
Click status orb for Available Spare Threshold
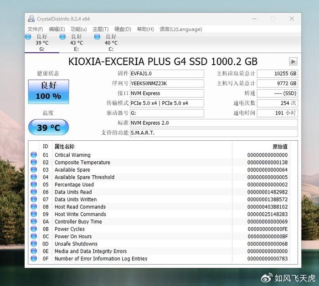point(34,177)
